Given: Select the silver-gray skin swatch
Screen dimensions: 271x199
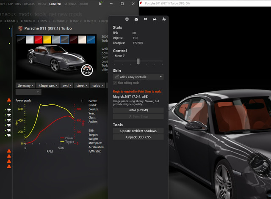Looking at the screenshot, I should [x=56, y=39].
